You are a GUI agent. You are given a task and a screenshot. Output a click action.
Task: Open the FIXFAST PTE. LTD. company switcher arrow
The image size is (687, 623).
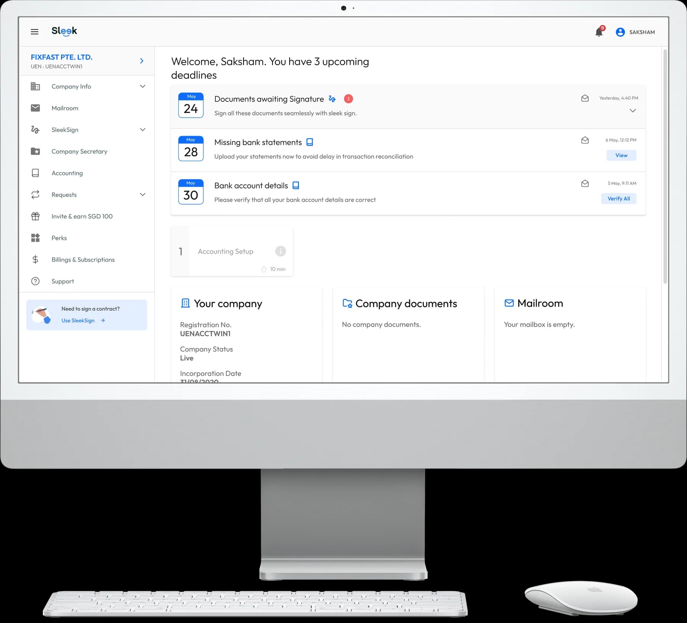pos(142,61)
